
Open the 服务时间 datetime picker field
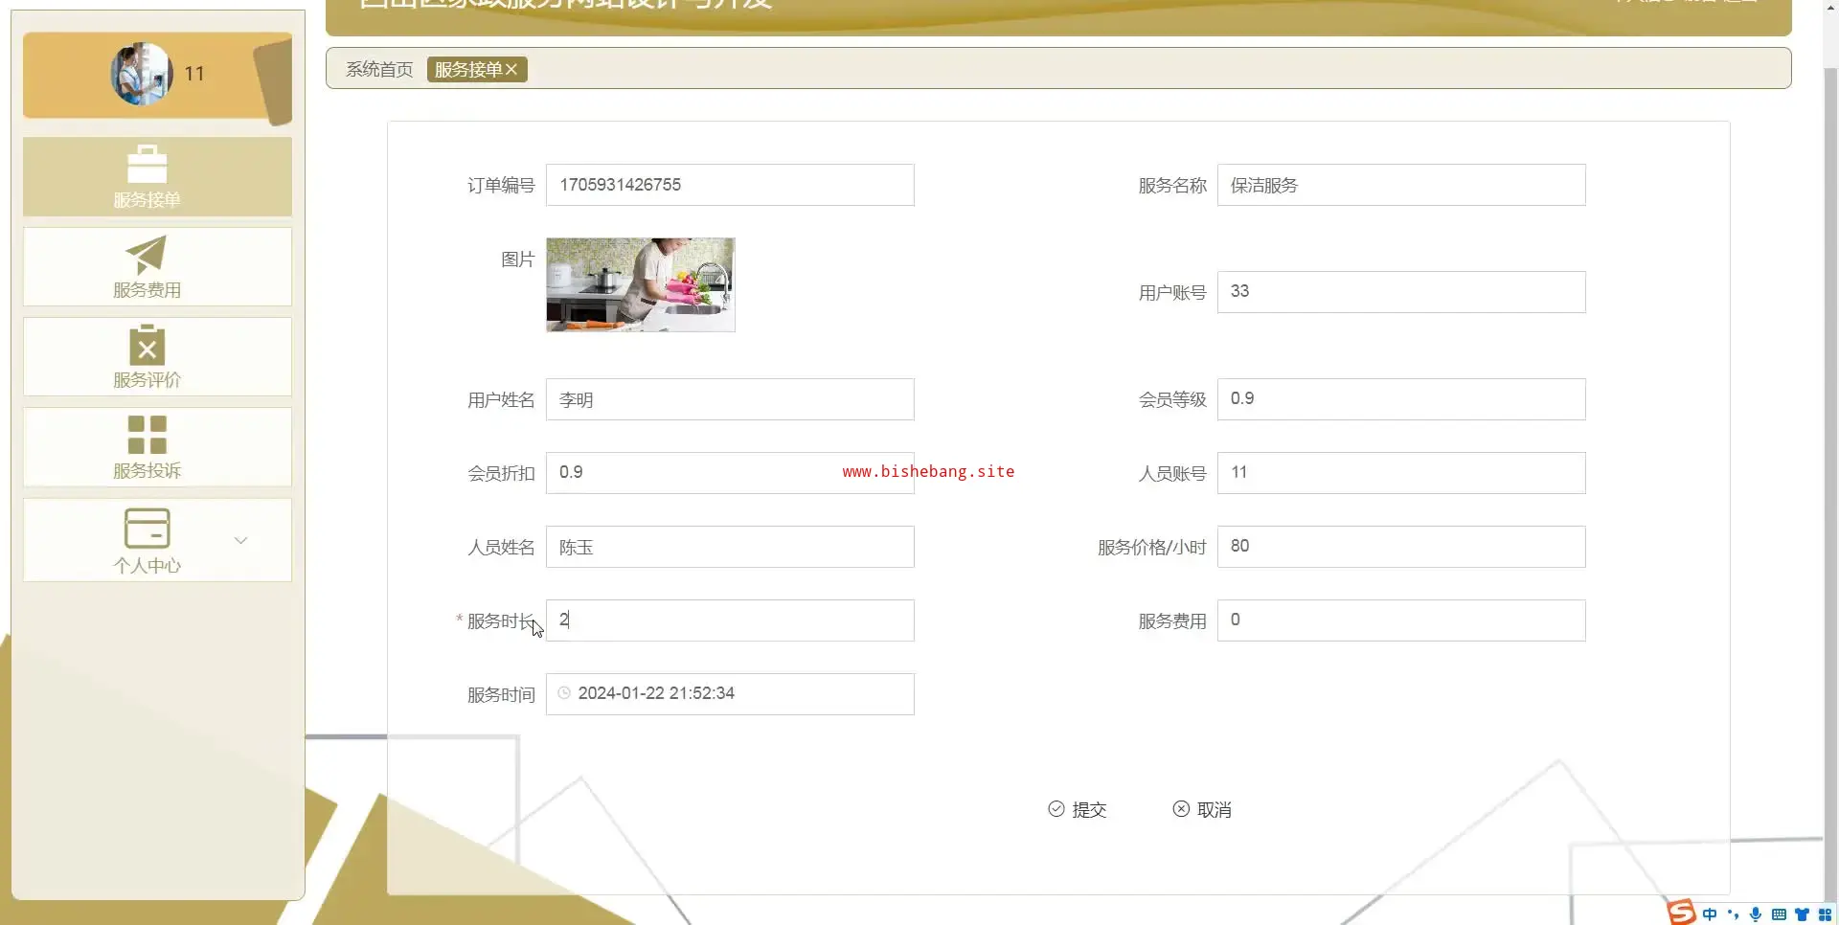pyautogui.click(x=730, y=694)
